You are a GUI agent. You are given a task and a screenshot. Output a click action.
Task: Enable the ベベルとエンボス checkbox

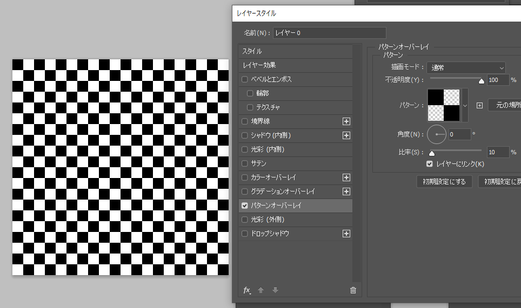(x=245, y=79)
